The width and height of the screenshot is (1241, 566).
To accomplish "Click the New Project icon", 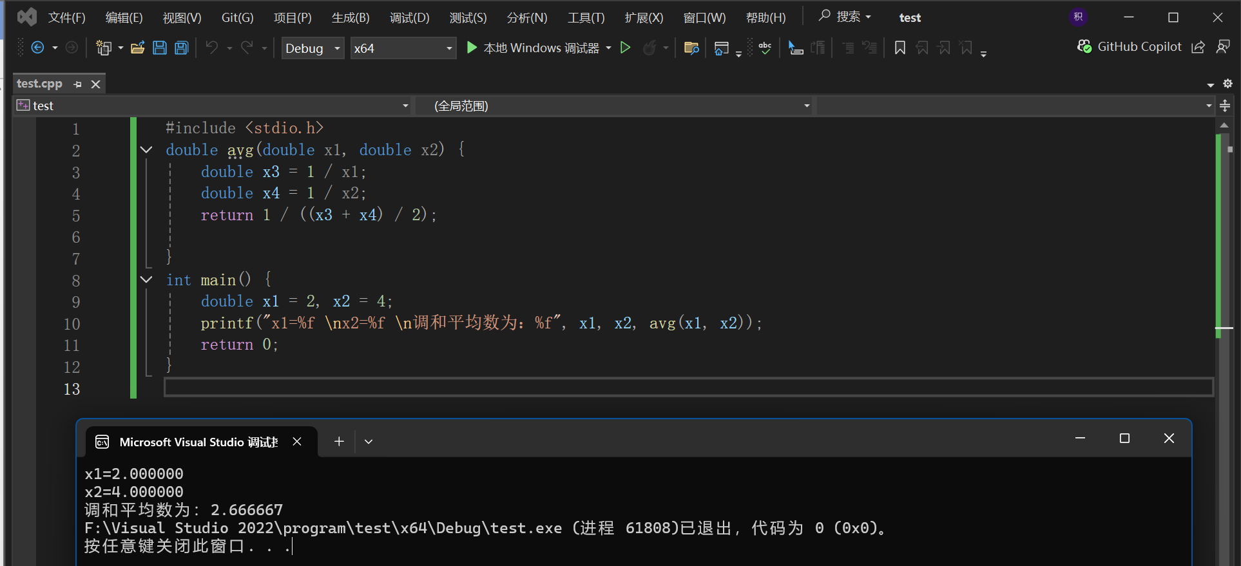I will coord(103,48).
